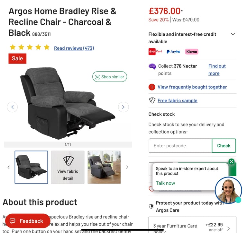Request a Free fabric sample
Image resolution: width=247 pixels, height=233 pixels.
[178, 100]
